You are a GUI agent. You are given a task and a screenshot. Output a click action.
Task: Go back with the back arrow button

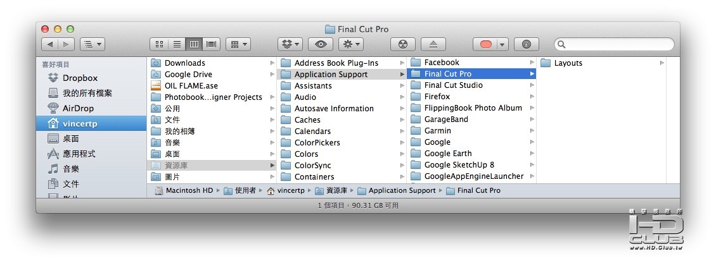pyautogui.click(x=50, y=44)
